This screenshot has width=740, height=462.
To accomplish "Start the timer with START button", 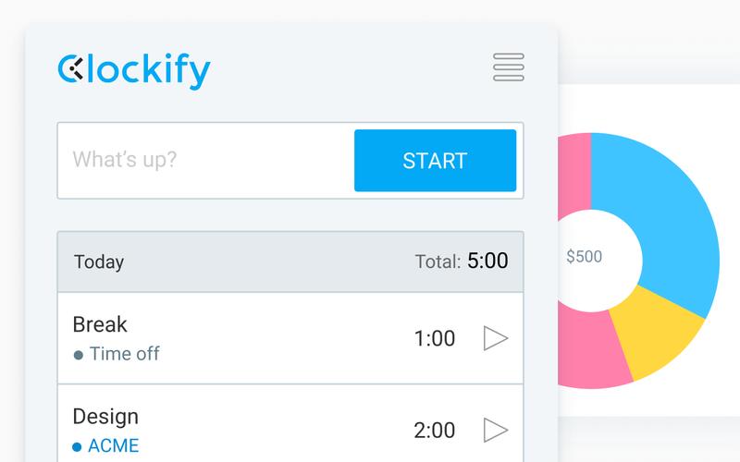I will point(435,160).
